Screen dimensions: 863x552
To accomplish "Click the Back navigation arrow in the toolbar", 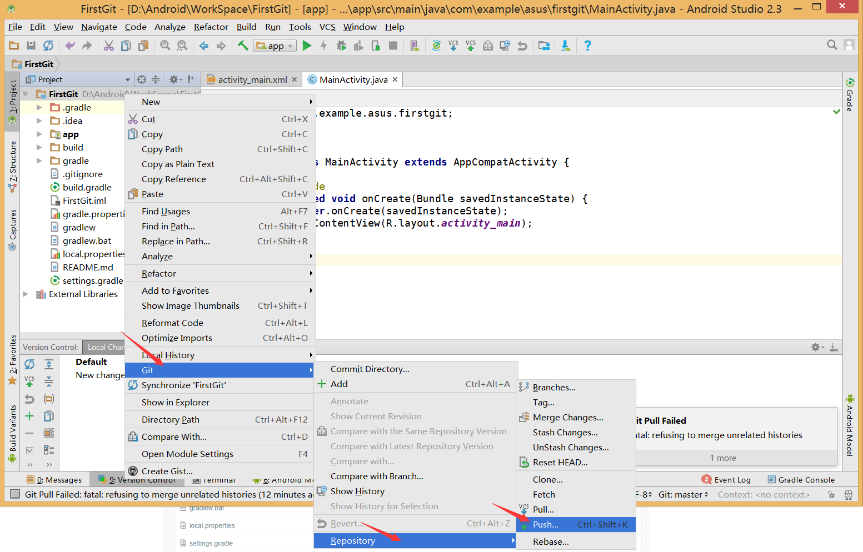I will point(204,46).
